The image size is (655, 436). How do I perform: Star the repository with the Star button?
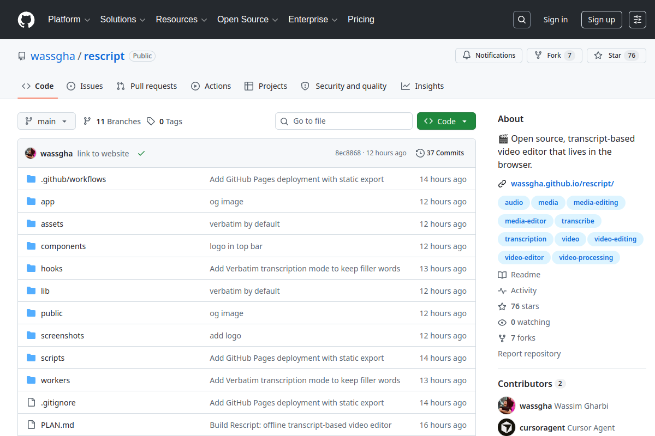click(x=616, y=56)
